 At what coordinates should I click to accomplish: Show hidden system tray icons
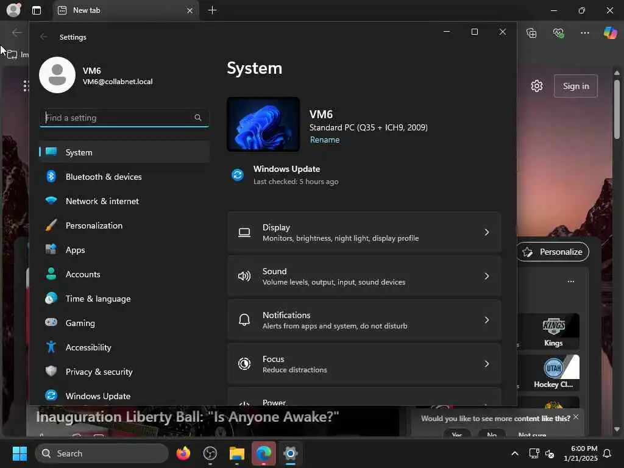(x=514, y=453)
